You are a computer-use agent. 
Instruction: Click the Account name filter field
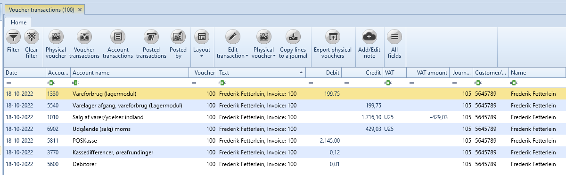[x=130, y=83]
